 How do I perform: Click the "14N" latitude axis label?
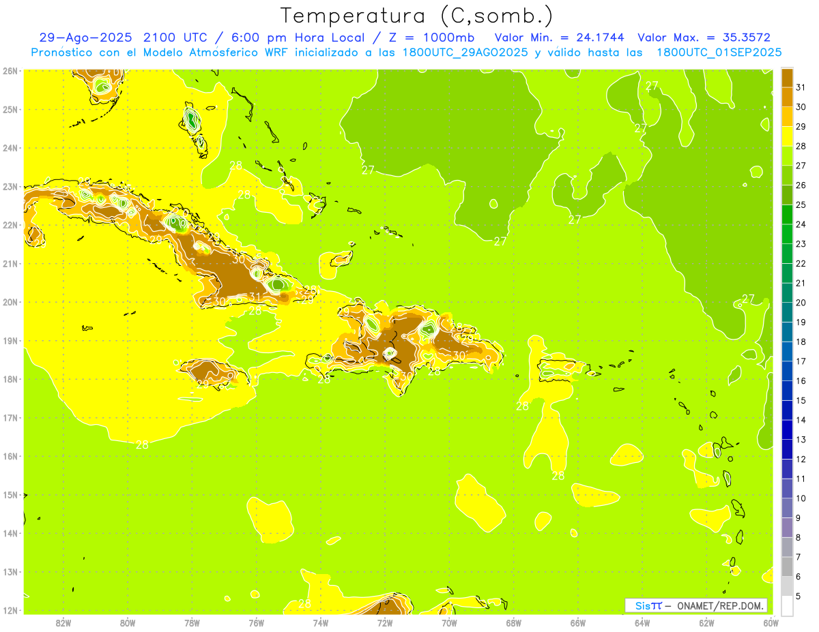(x=10, y=533)
